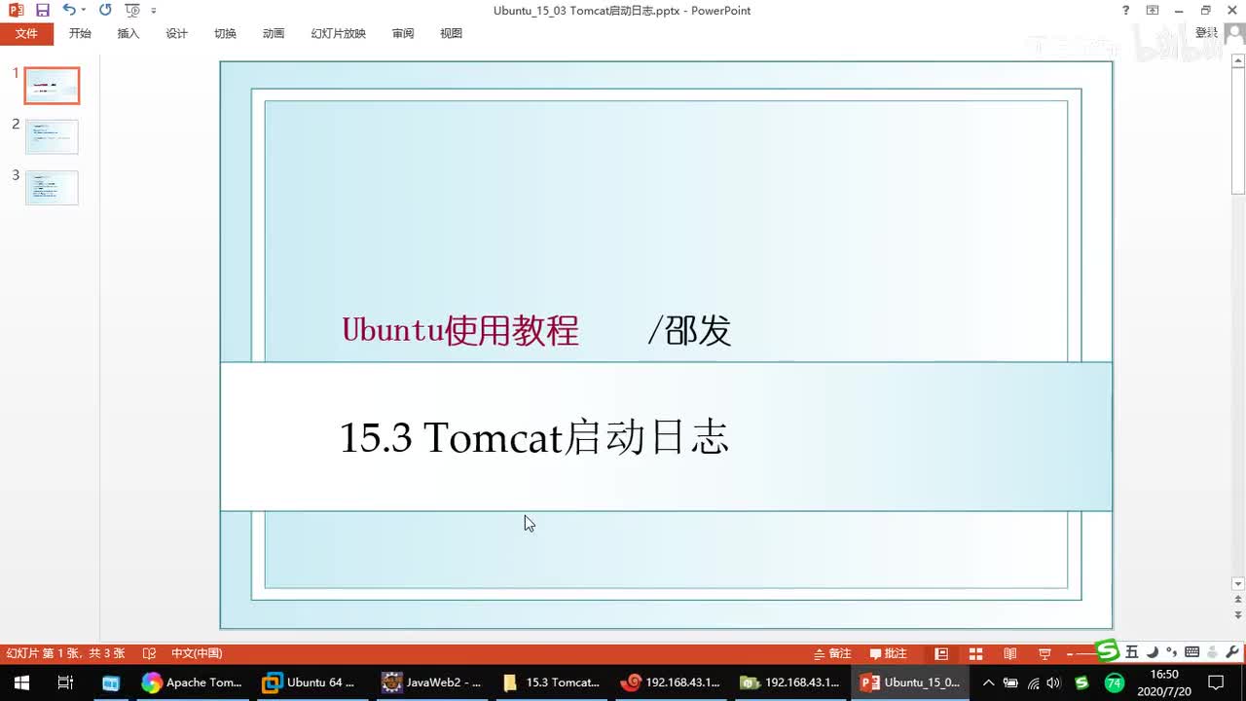Switch to second 192.168.43.1 taskbar window
Screen dimensions: 1246x701
point(790,683)
